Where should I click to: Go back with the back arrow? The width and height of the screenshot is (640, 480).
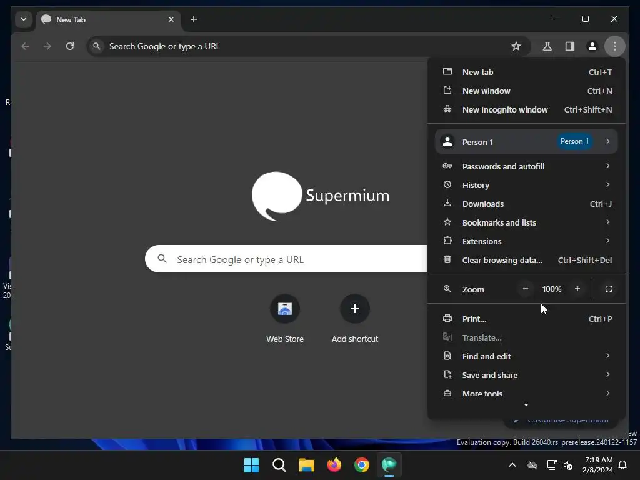(25, 46)
